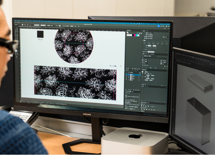
Task: Apply Pathfinder Trim icon
Action: 144,109
